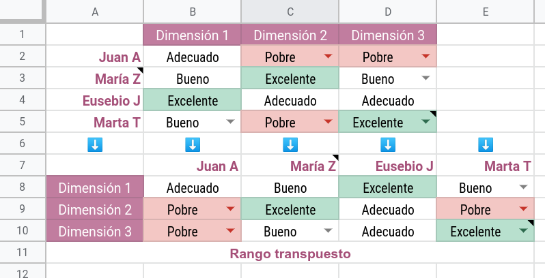Click the blue down arrow in column B

tap(193, 144)
